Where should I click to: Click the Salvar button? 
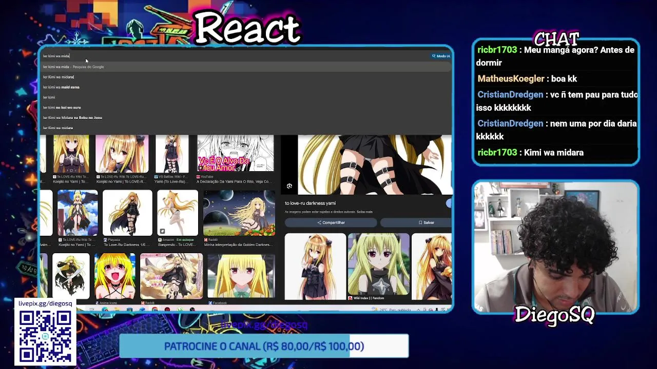[416, 222]
